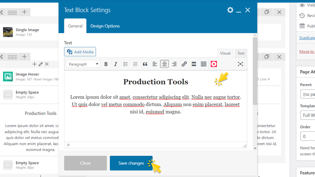The height and width of the screenshot is (177, 315).
Task: Insert a numbered list
Action: (x=135, y=64)
